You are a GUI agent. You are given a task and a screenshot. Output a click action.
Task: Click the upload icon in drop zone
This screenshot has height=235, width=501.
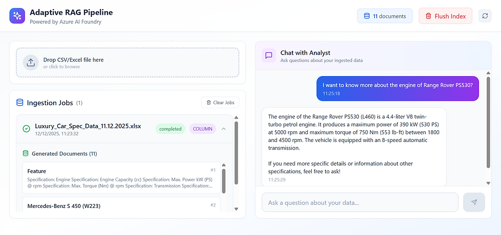(31, 62)
